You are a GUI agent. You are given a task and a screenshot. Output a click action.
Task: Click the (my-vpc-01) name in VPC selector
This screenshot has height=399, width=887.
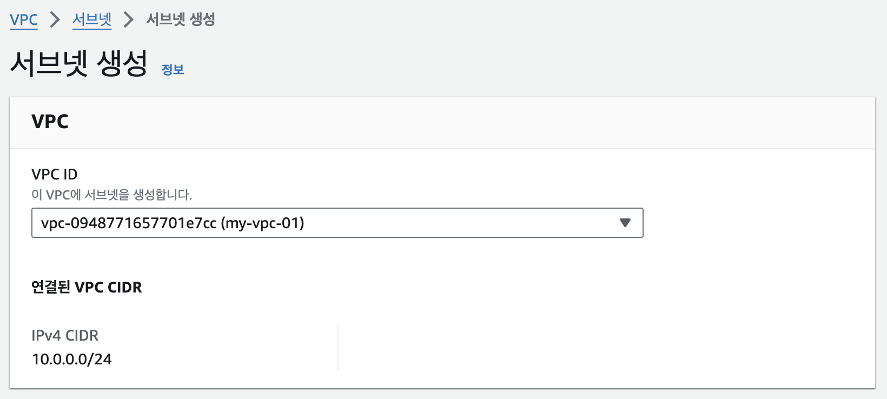point(263,223)
